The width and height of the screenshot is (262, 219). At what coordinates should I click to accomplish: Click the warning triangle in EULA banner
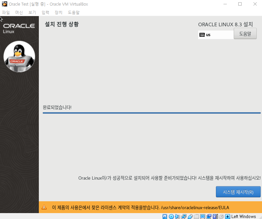[44, 207]
